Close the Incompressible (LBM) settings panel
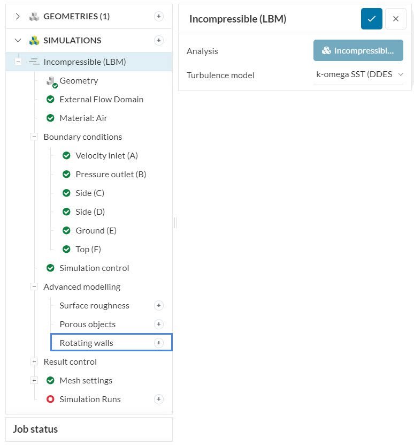 (x=395, y=19)
